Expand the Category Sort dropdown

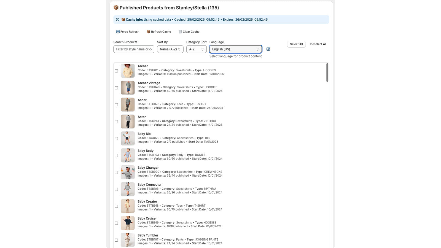tap(196, 49)
